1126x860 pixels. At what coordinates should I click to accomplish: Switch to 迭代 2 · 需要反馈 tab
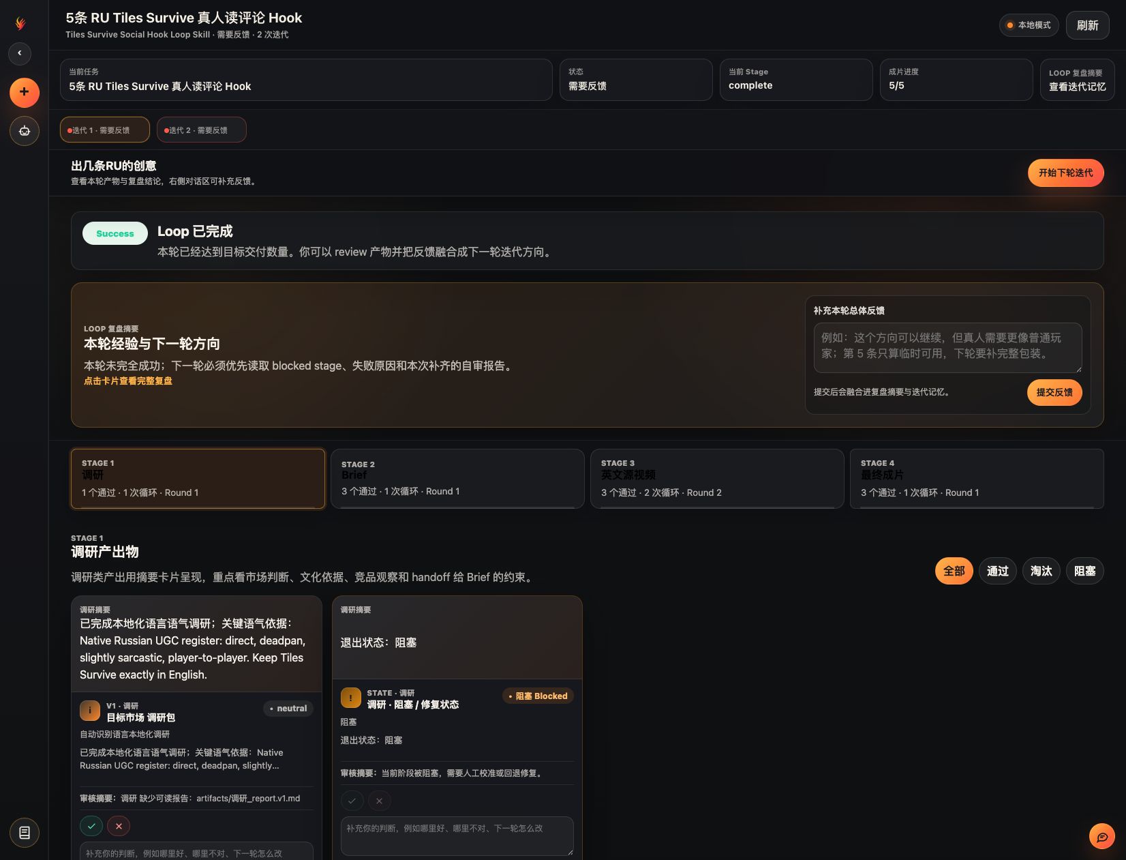click(202, 130)
